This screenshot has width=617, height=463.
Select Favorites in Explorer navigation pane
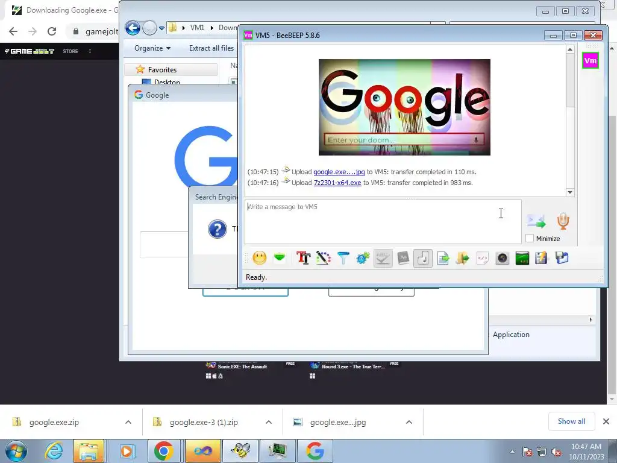[162, 70]
